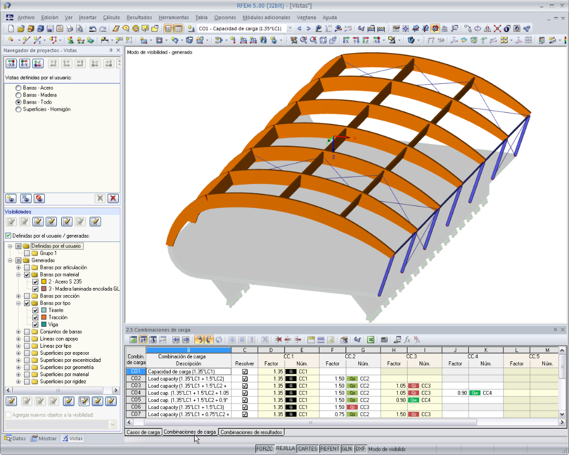Viewport: 569px width, 455px height.
Task: Open the CO1 load combination dropdown
Action: (289, 28)
